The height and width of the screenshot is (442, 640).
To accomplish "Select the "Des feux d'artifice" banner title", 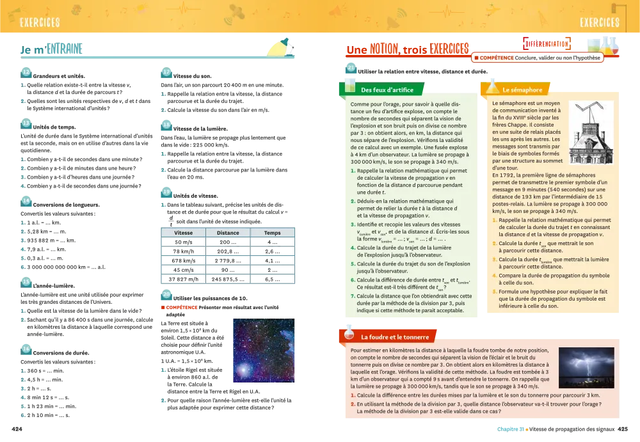I will [387, 90].
